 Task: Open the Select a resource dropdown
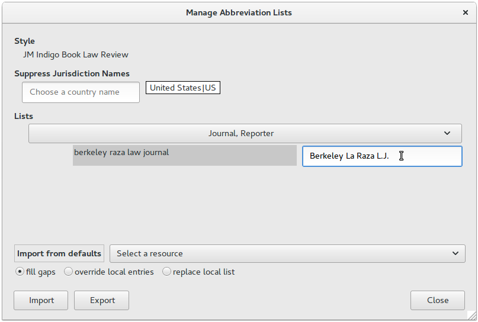(x=287, y=253)
